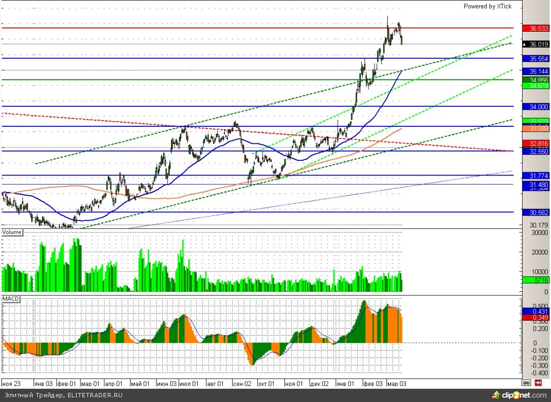Click the chain link icon below the chart
The height and width of the screenshot is (402, 551).
[526, 383]
